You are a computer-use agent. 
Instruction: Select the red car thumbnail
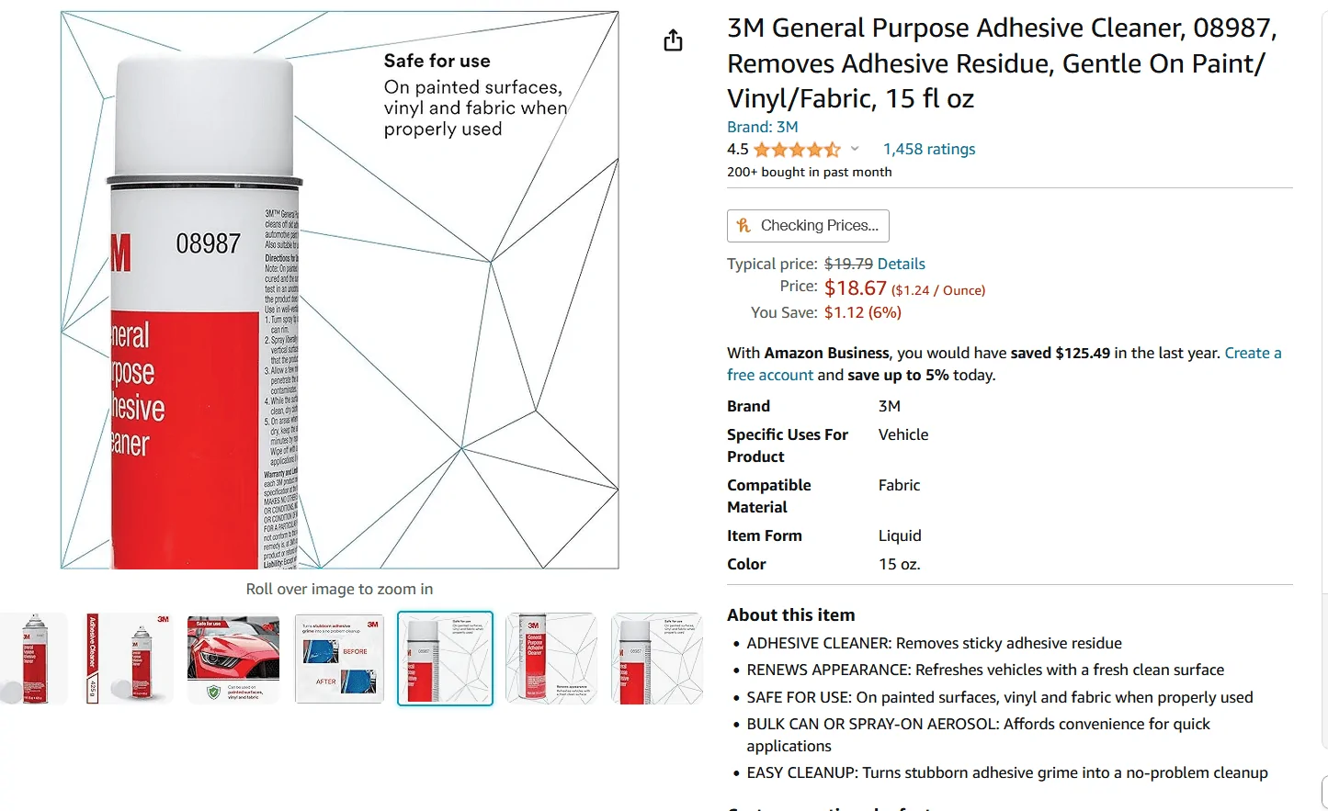[233, 659]
